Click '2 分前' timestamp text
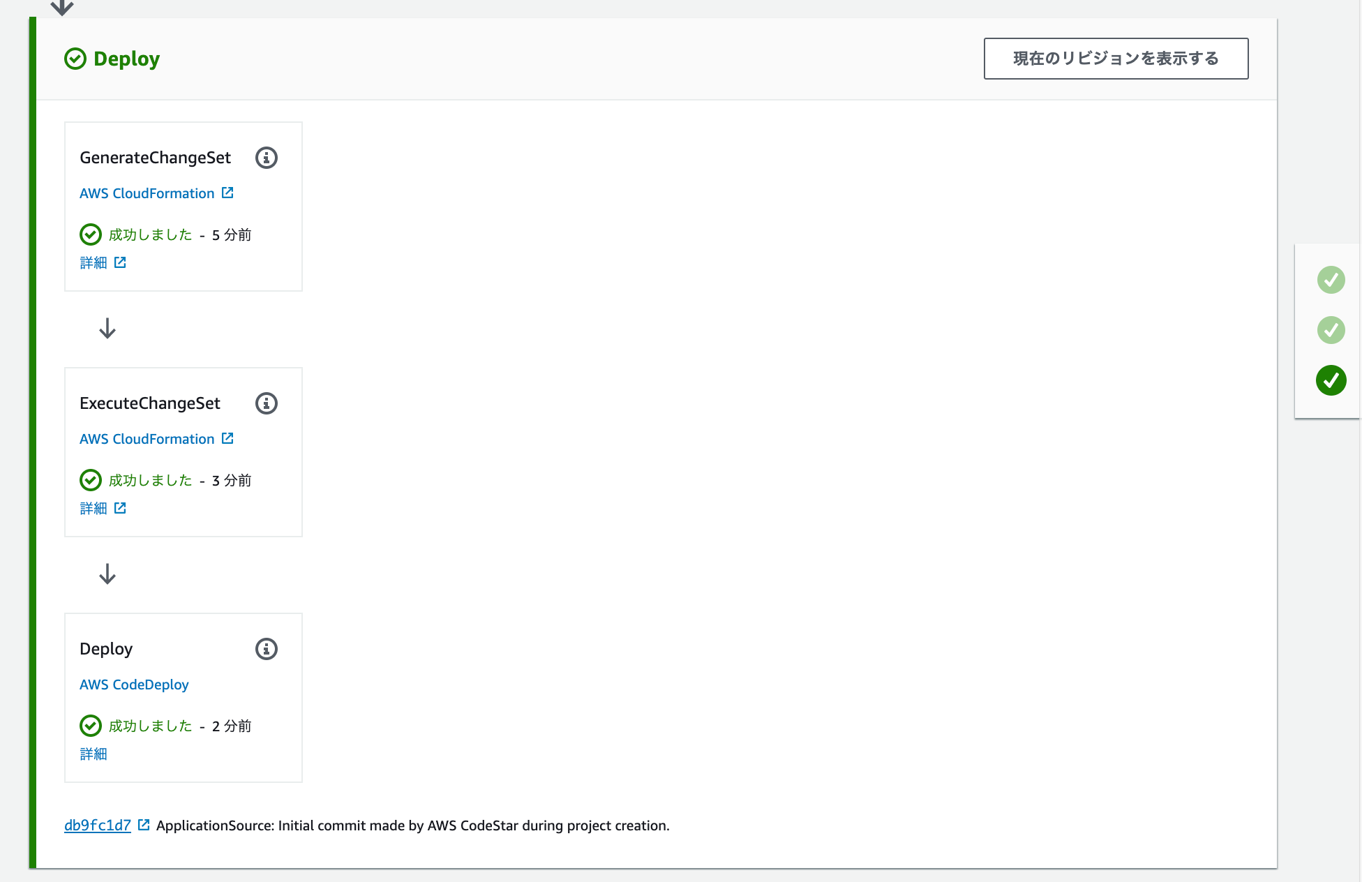This screenshot has height=882, width=1362. coord(232,726)
